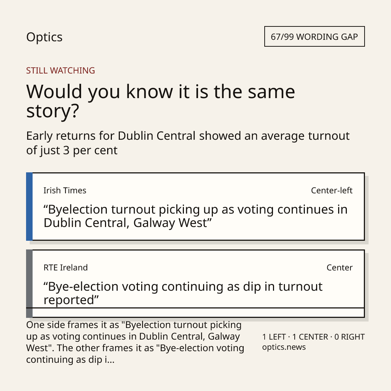Open the Irish Times headline card
391x391 pixels.
(x=195, y=206)
